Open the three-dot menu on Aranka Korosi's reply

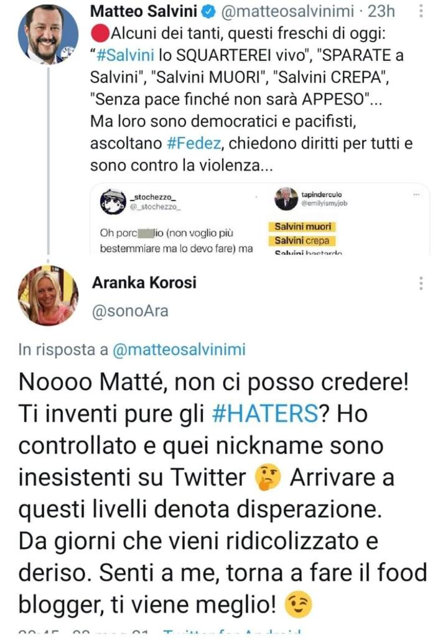pyautogui.click(x=421, y=283)
